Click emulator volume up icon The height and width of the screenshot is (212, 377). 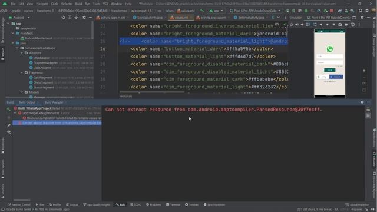coord(297,25)
